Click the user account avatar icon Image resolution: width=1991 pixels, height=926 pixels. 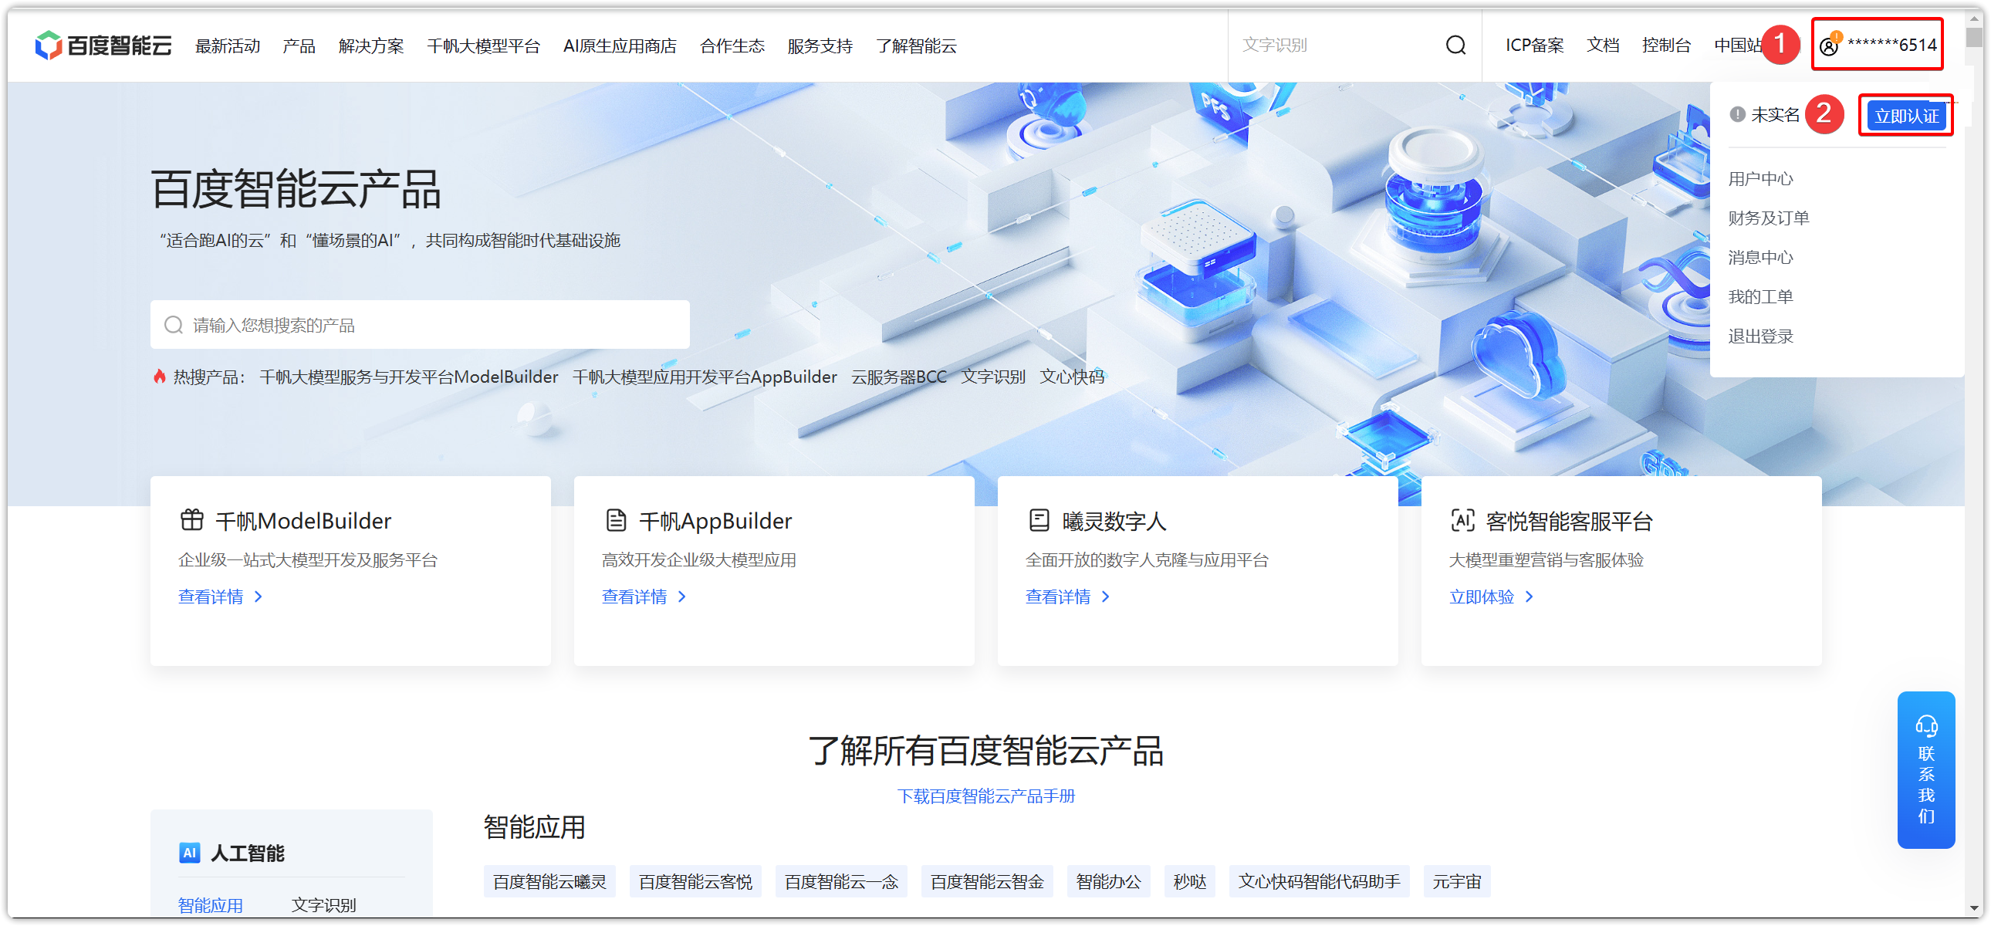[x=1829, y=46]
